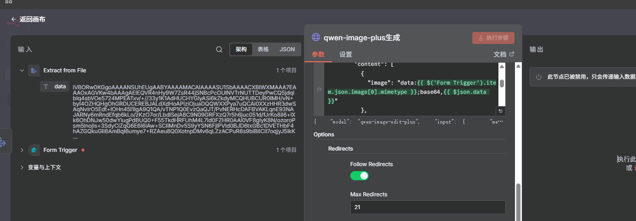Click the power icon in disabled node notice

(539, 77)
